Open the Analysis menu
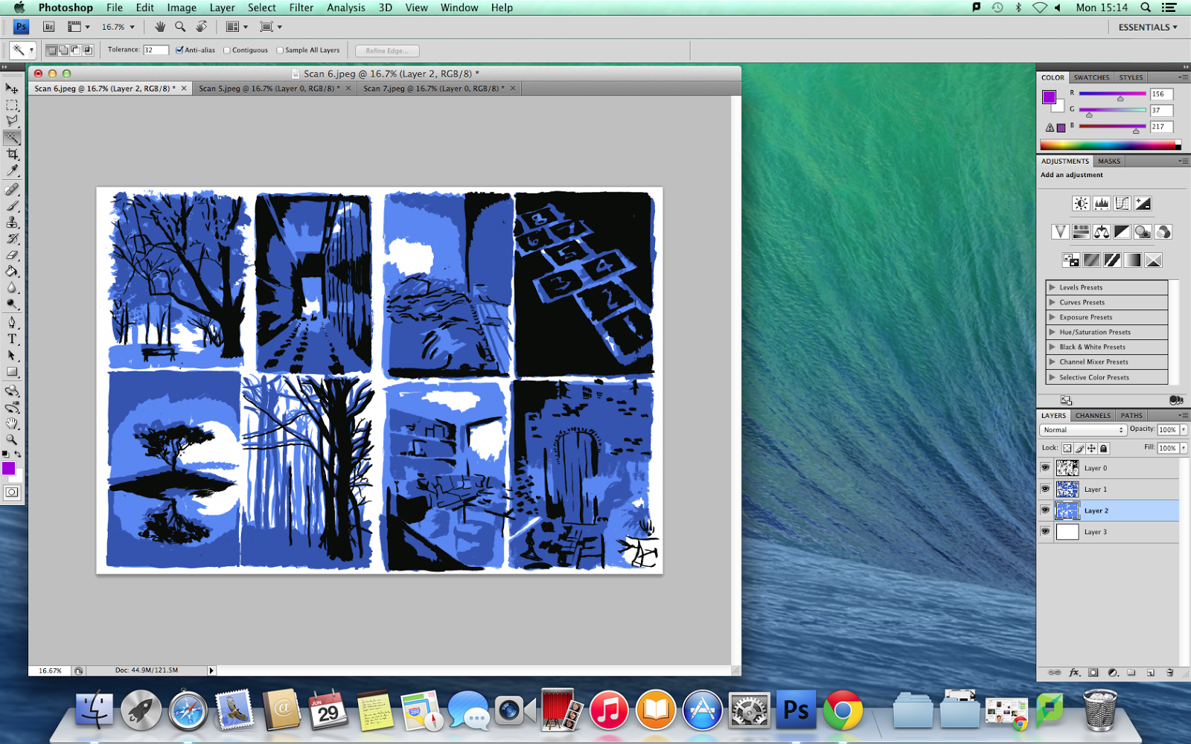 (346, 7)
